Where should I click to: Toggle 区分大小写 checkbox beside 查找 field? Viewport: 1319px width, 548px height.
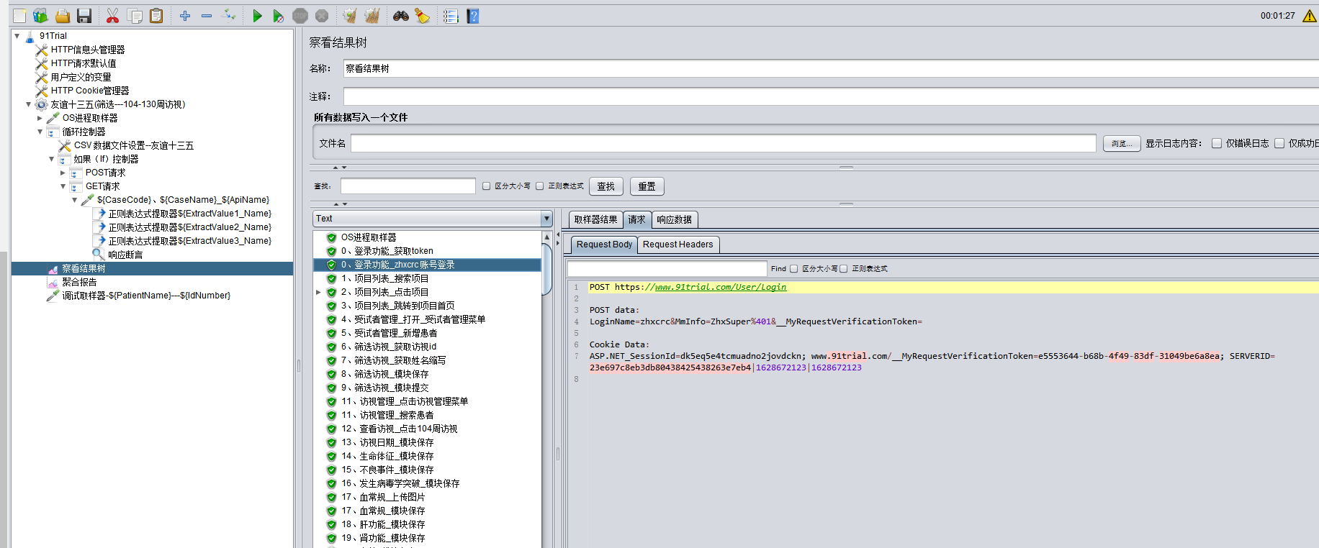[x=486, y=186]
